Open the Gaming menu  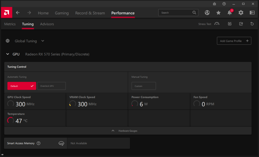click(62, 13)
